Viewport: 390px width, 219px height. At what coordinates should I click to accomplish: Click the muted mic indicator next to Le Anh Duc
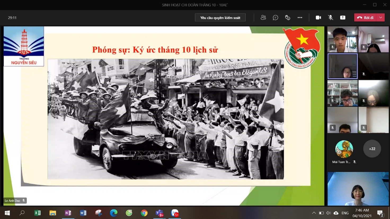tap(23, 200)
